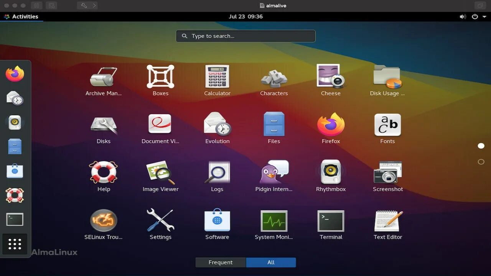This screenshot has height=276, width=491.
Task: Click the Help lifebuoy icon in the dock
Action: (15, 195)
